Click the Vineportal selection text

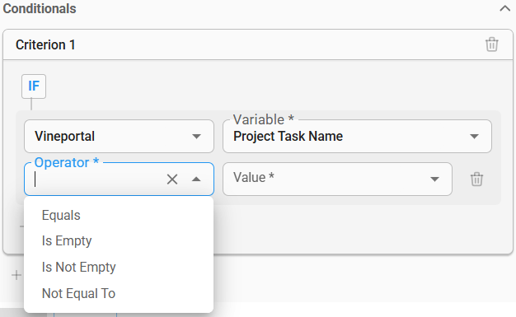(65, 136)
